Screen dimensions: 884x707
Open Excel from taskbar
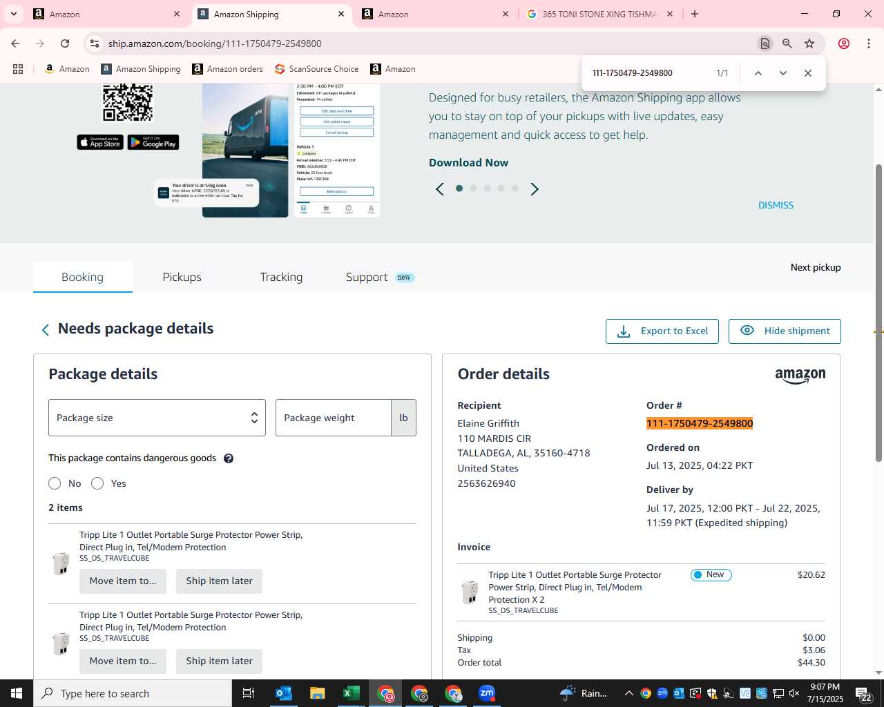coord(351,693)
